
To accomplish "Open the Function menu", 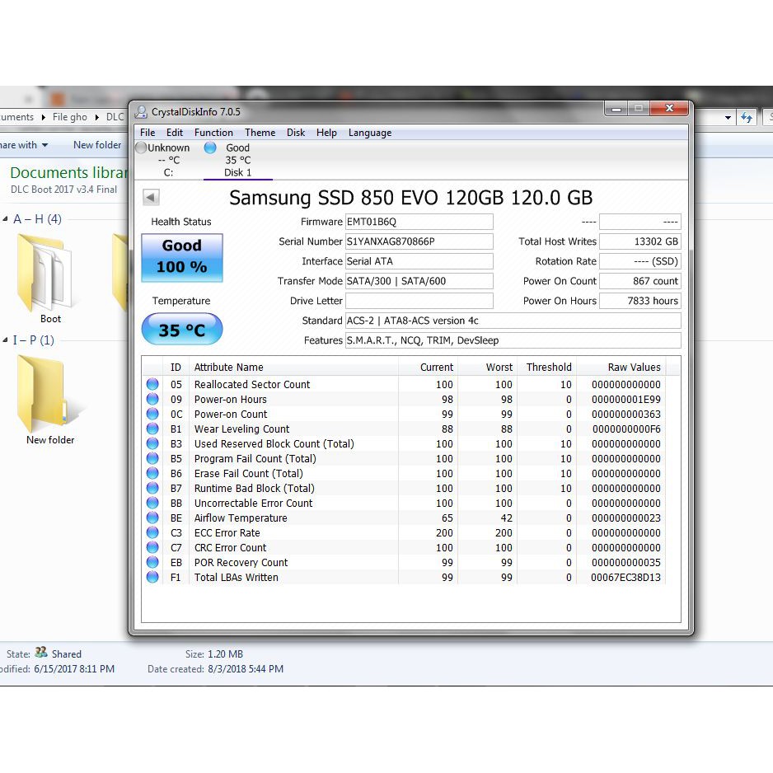I will (213, 133).
